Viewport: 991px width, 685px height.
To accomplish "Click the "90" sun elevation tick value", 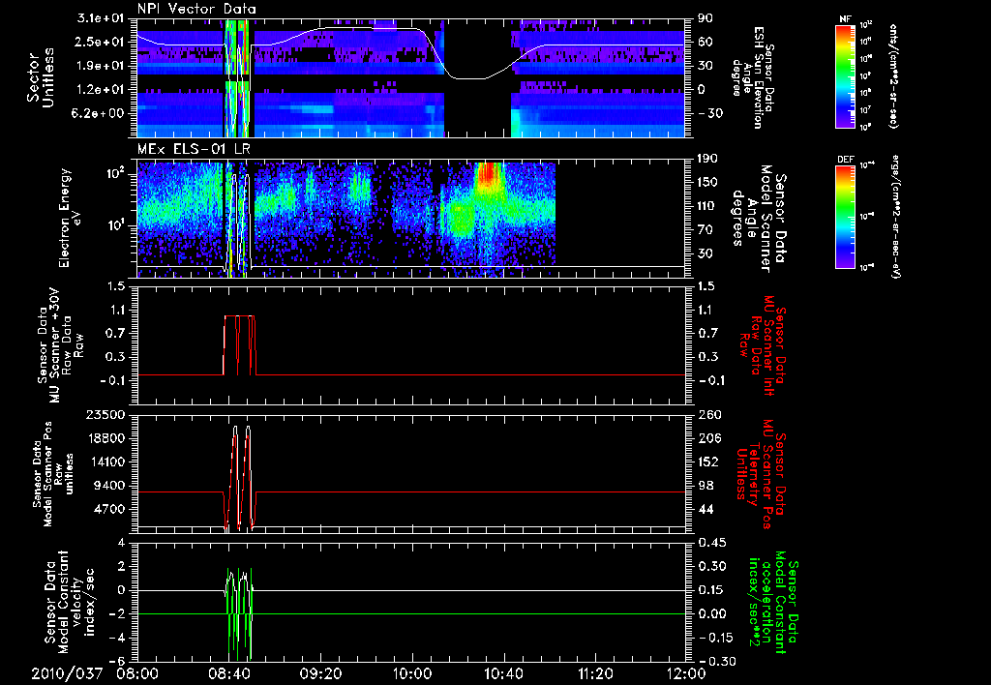I will coord(706,18).
